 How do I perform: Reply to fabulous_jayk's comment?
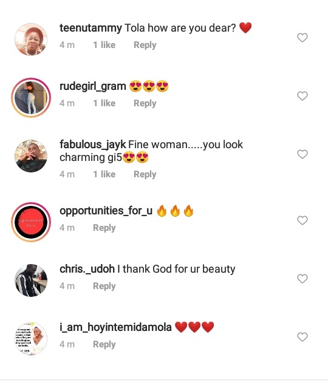click(145, 174)
